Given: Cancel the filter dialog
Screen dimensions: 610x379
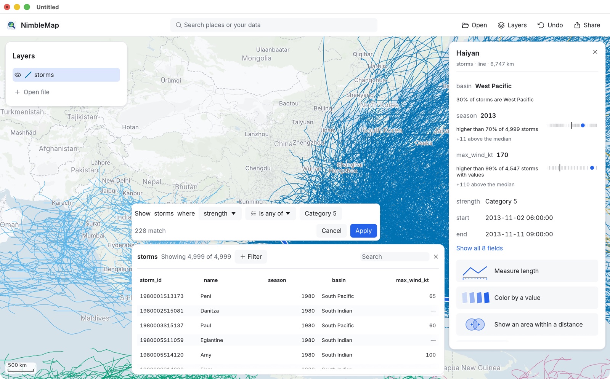Looking at the screenshot, I should click(331, 231).
